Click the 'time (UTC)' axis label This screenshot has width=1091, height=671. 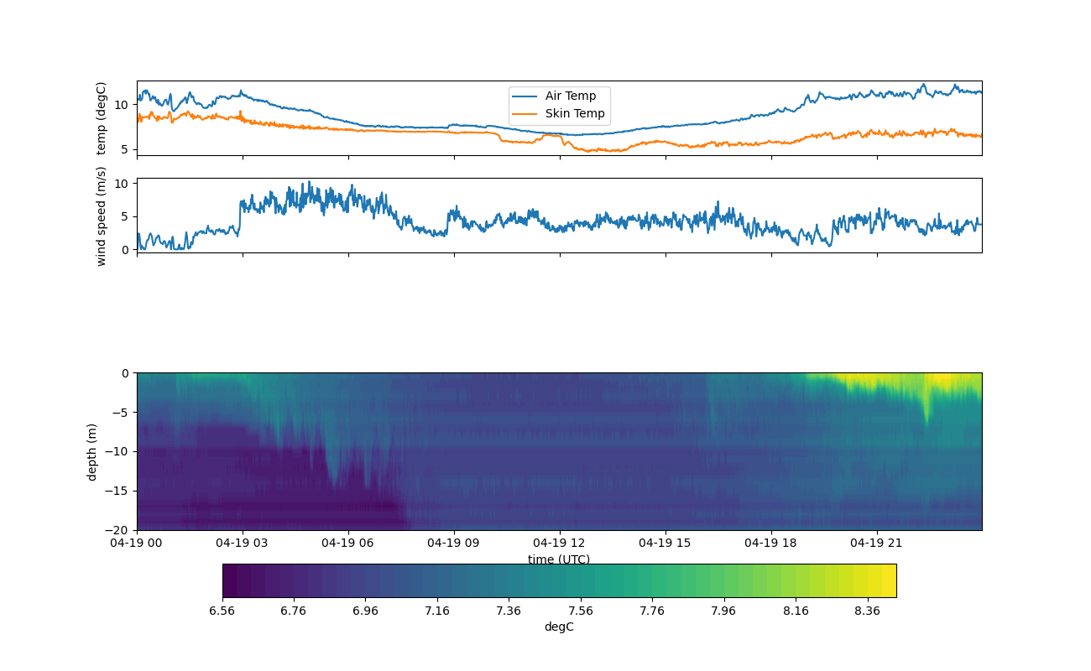(x=559, y=559)
